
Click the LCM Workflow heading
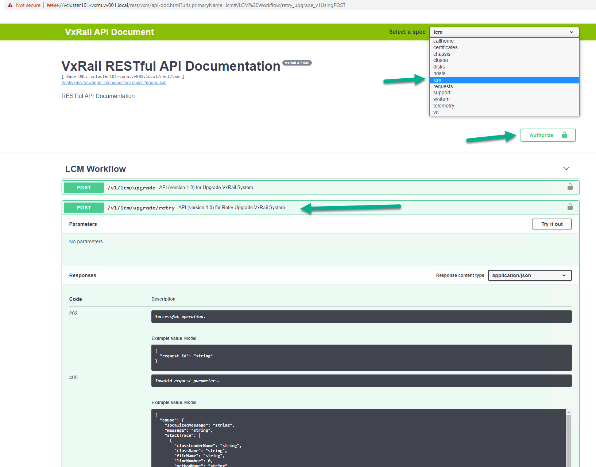(x=96, y=169)
